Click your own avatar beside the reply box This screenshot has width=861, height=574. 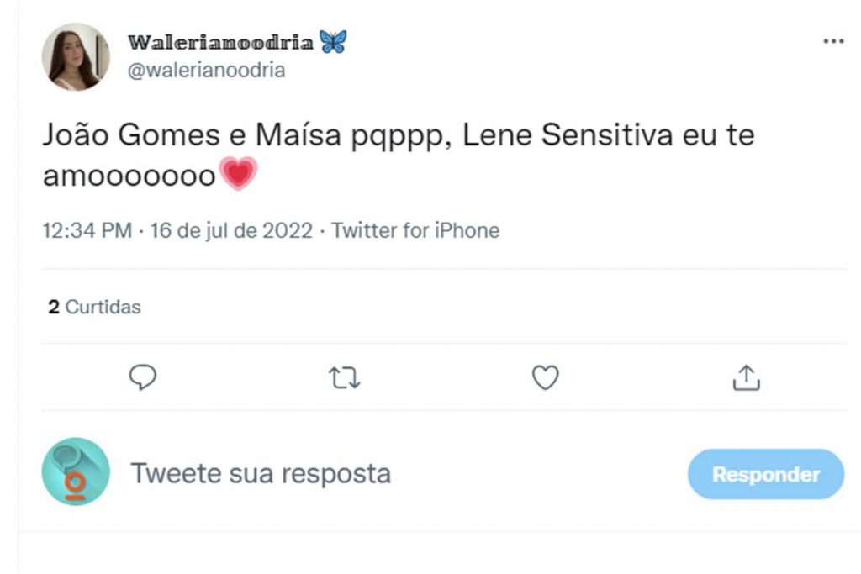pyautogui.click(x=76, y=471)
